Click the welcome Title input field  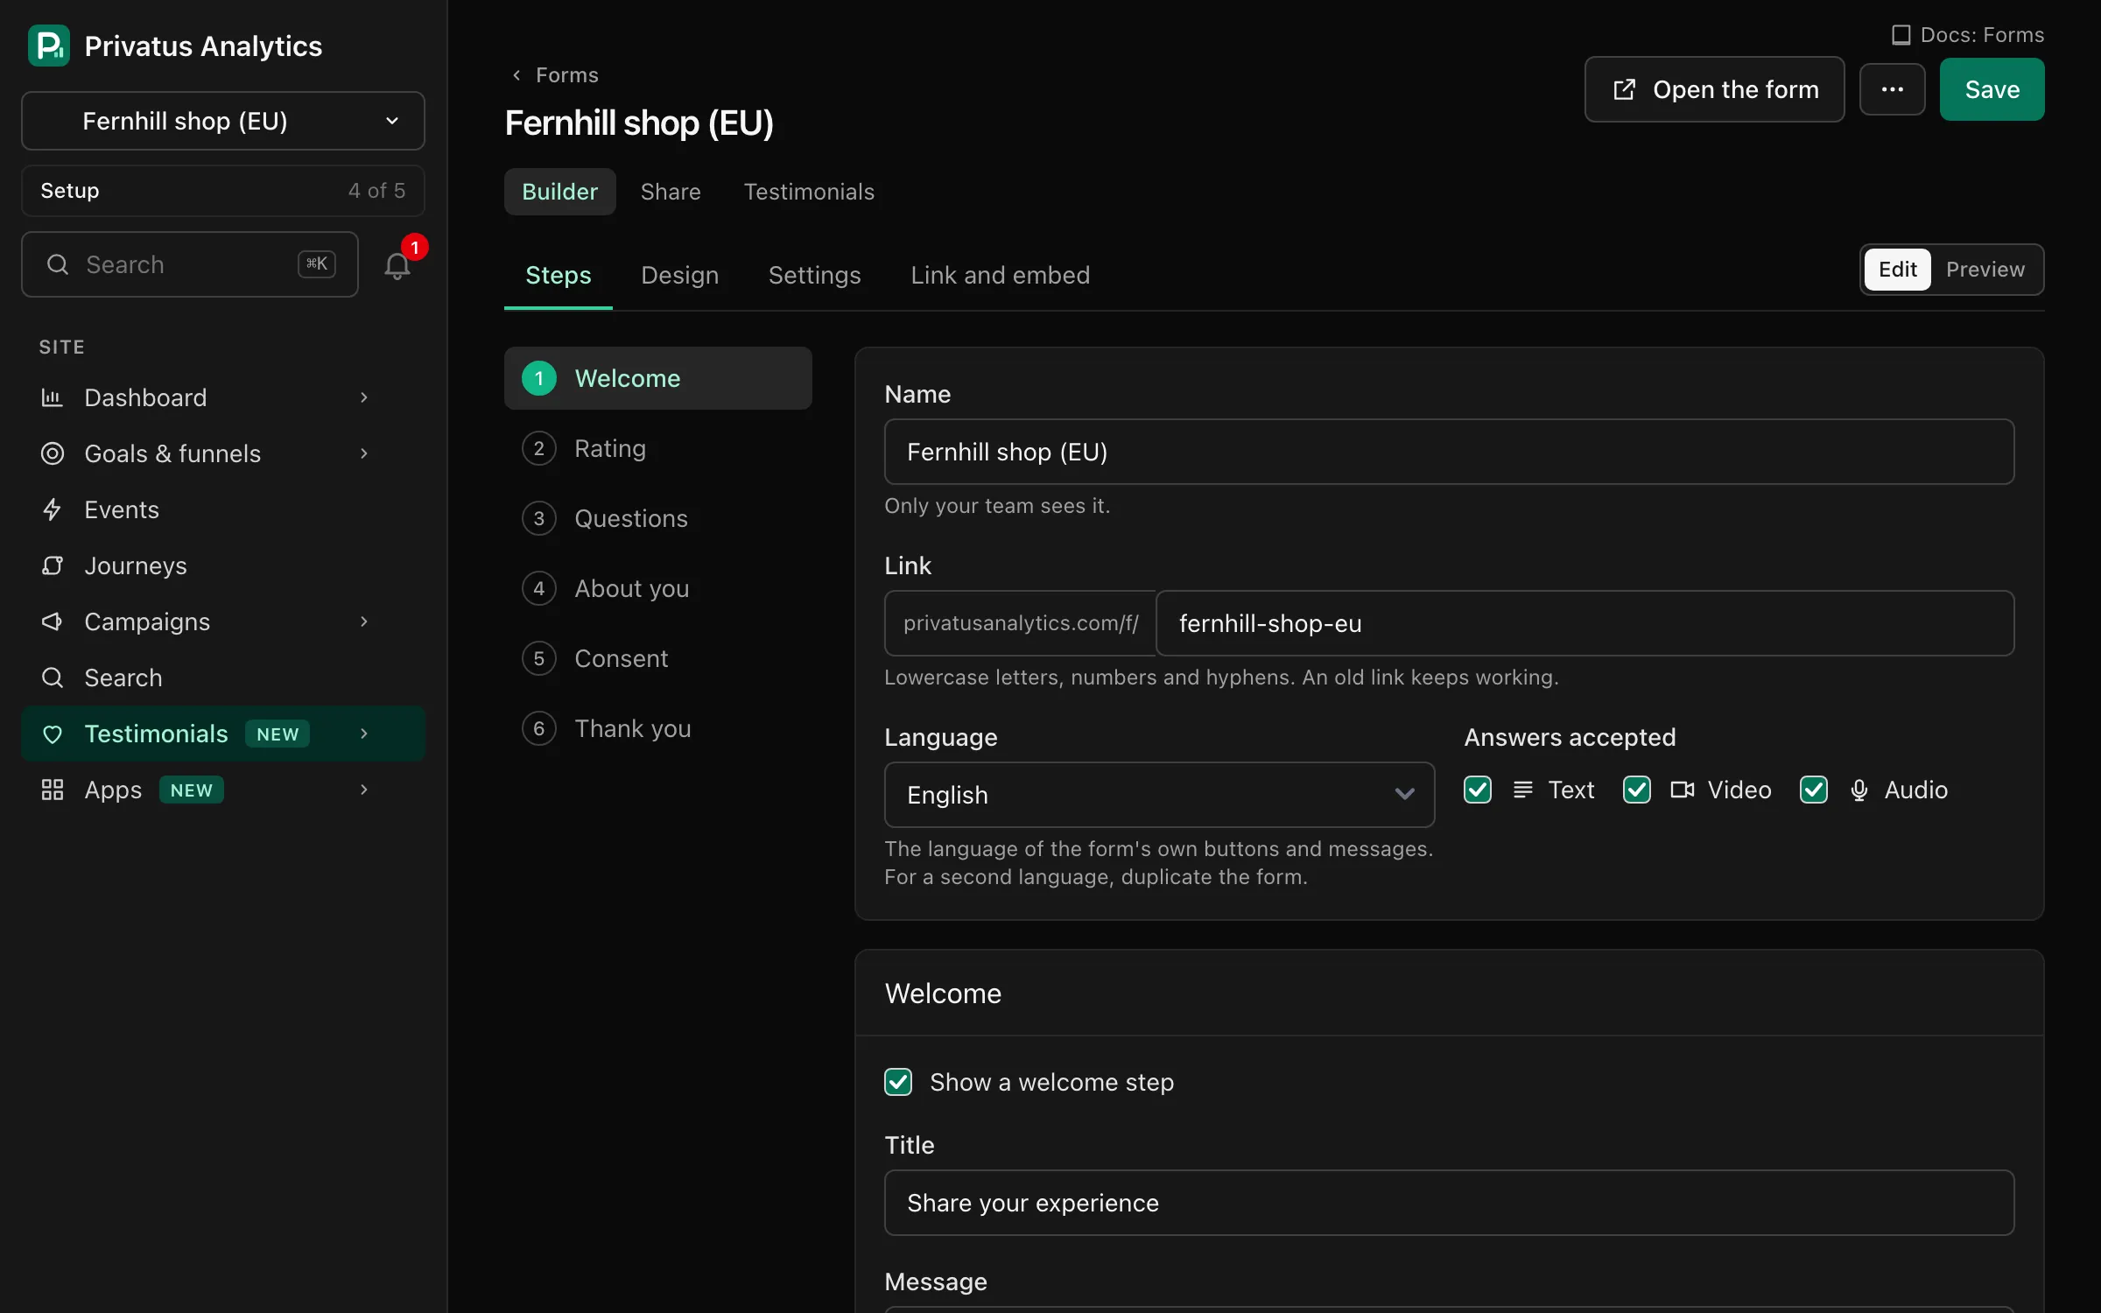1449,1203
